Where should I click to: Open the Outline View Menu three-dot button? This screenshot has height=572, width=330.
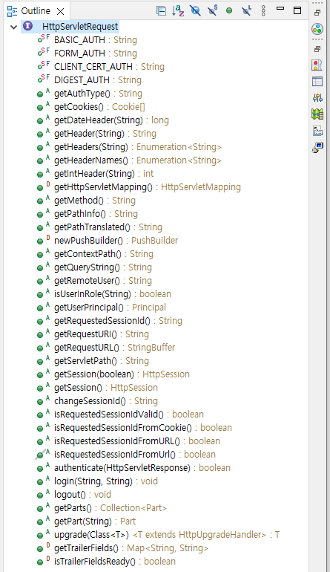point(263,10)
